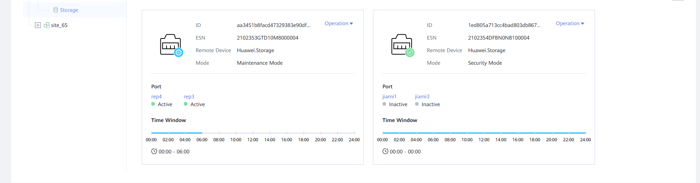Select Storage in the navigation tree

click(x=69, y=10)
